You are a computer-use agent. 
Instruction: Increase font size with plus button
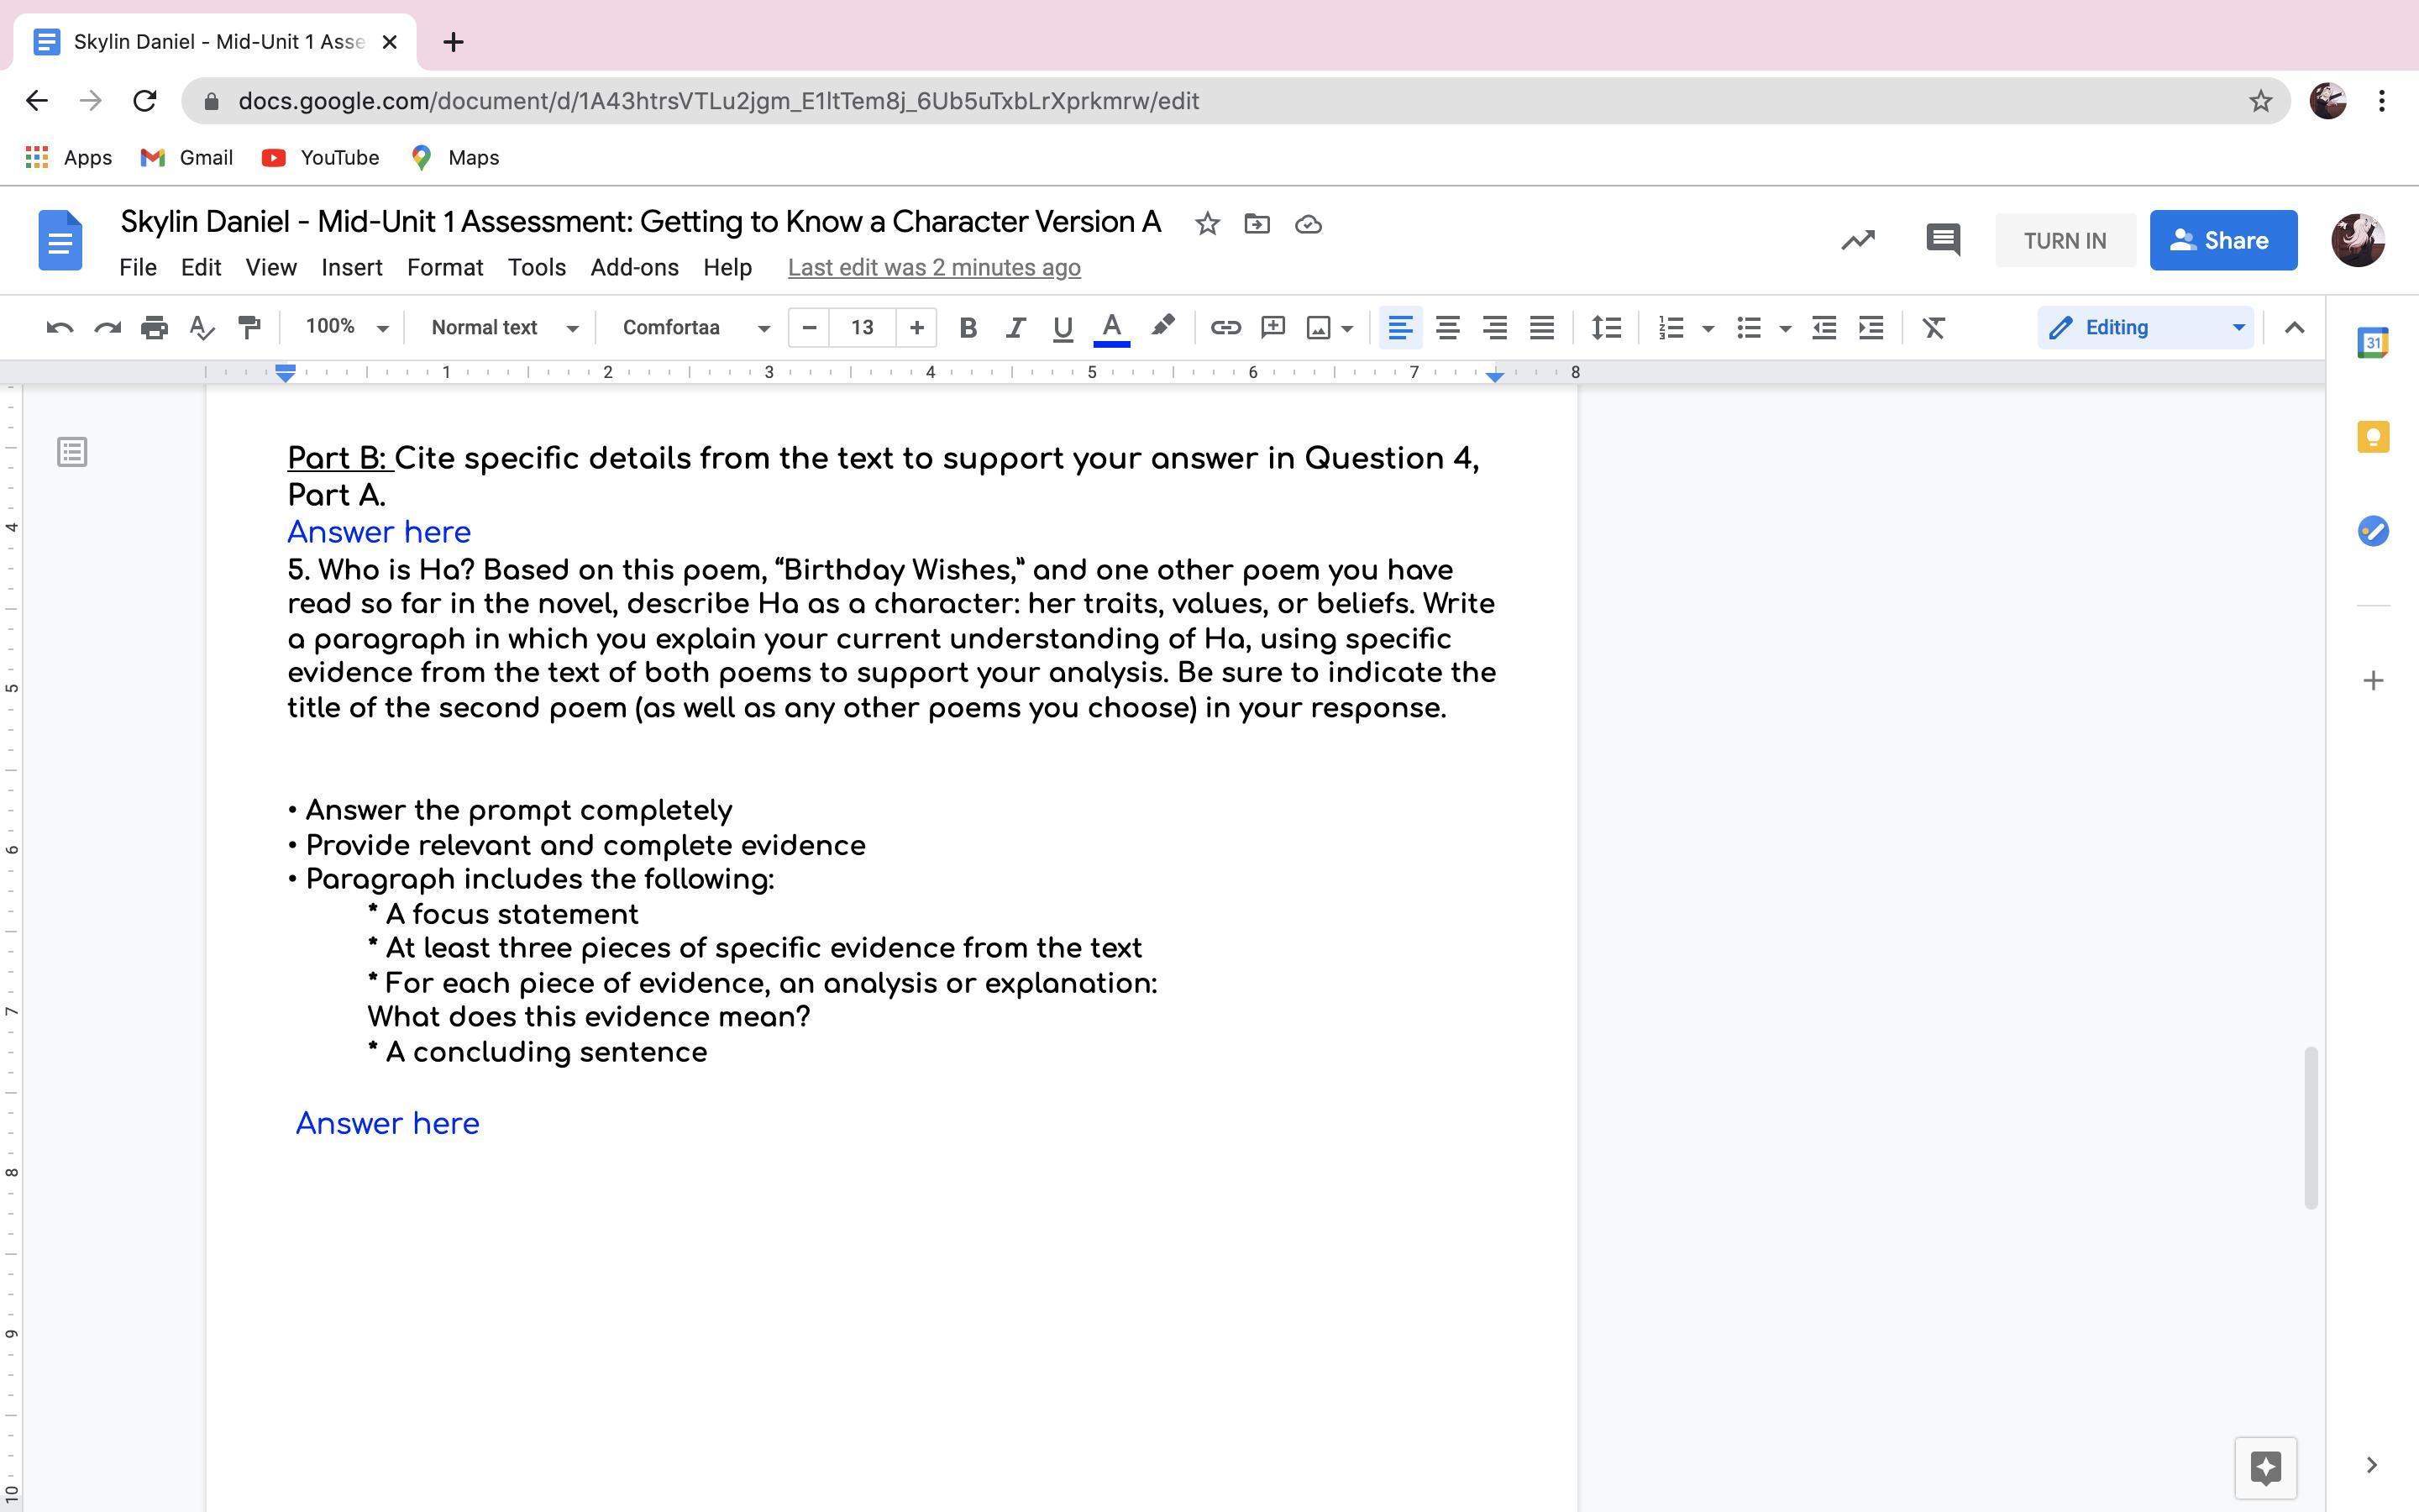[916, 327]
